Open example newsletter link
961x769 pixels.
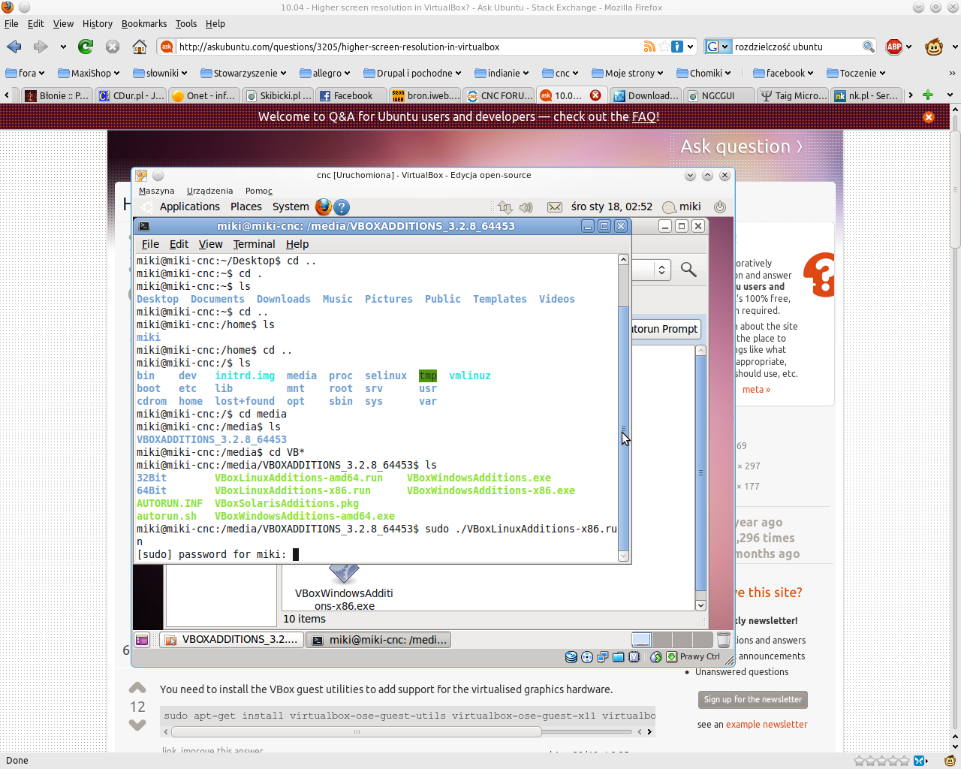(767, 725)
